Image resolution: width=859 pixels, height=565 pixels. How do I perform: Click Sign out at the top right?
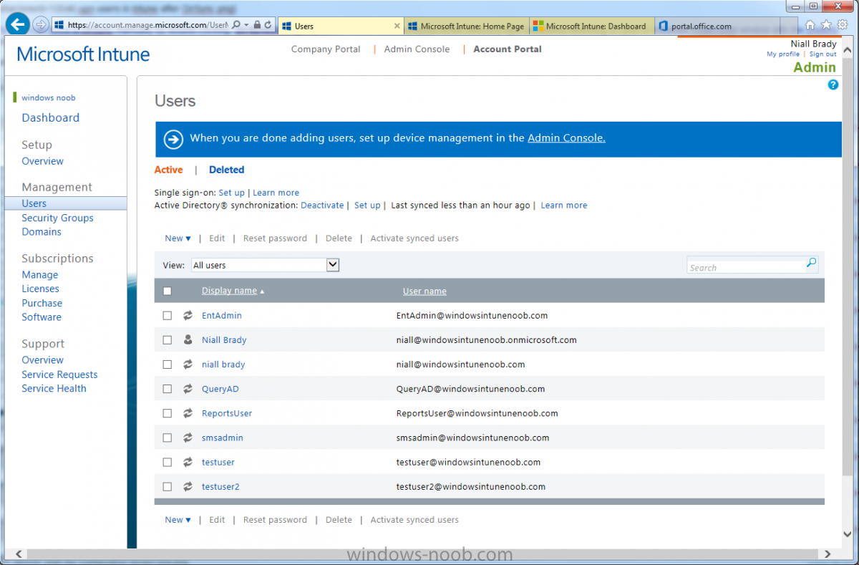[822, 54]
